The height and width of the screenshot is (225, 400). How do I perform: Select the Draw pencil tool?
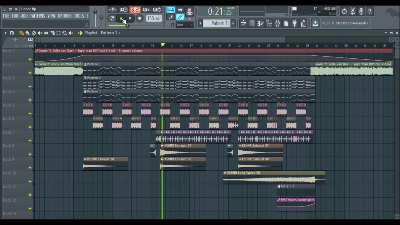[x=21, y=33]
